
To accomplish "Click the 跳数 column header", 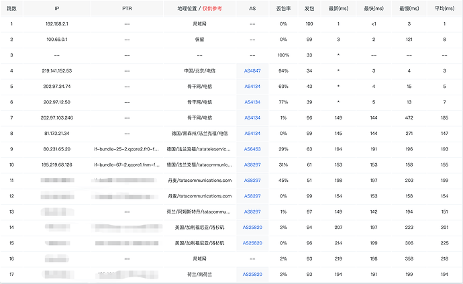I will pos(11,8).
